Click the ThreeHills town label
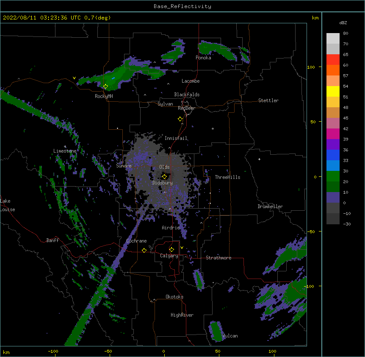Screen dimensions: 365x357 (227, 177)
